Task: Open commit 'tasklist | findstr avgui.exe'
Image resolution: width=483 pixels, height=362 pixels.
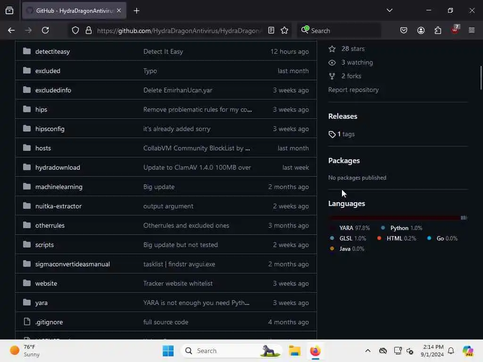Action: 179,264
